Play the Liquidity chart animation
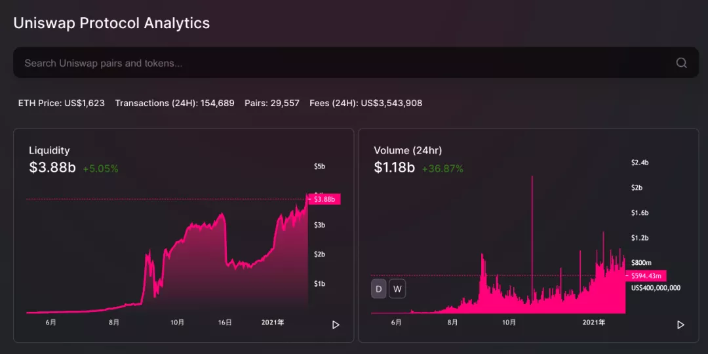Image resolution: width=708 pixels, height=354 pixels. point(336,324)
